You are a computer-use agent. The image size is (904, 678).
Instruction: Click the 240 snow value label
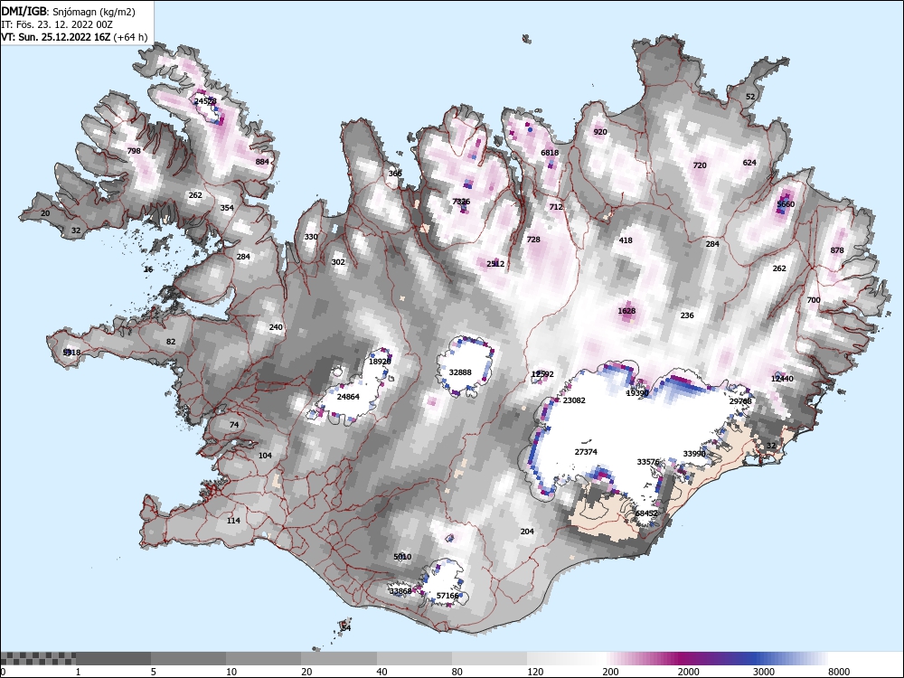(276, 327)
